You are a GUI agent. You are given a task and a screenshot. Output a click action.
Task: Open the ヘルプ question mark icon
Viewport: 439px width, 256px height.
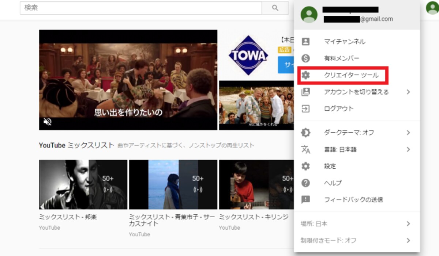(x=305, y=183)
